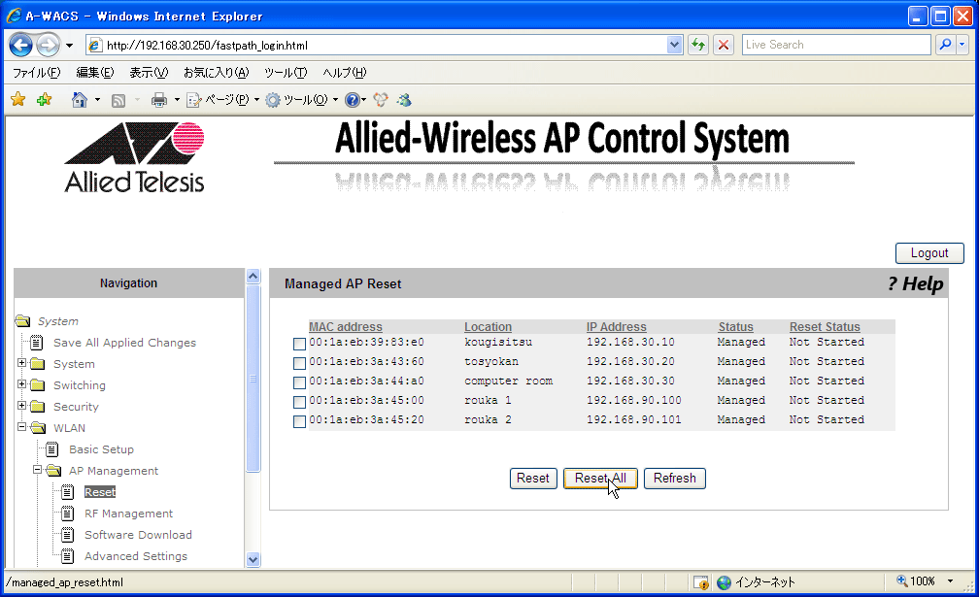The width and height of the screenshot is (979, 597).
Task: Click the green refresh page icon
Action: click(698, 45)
